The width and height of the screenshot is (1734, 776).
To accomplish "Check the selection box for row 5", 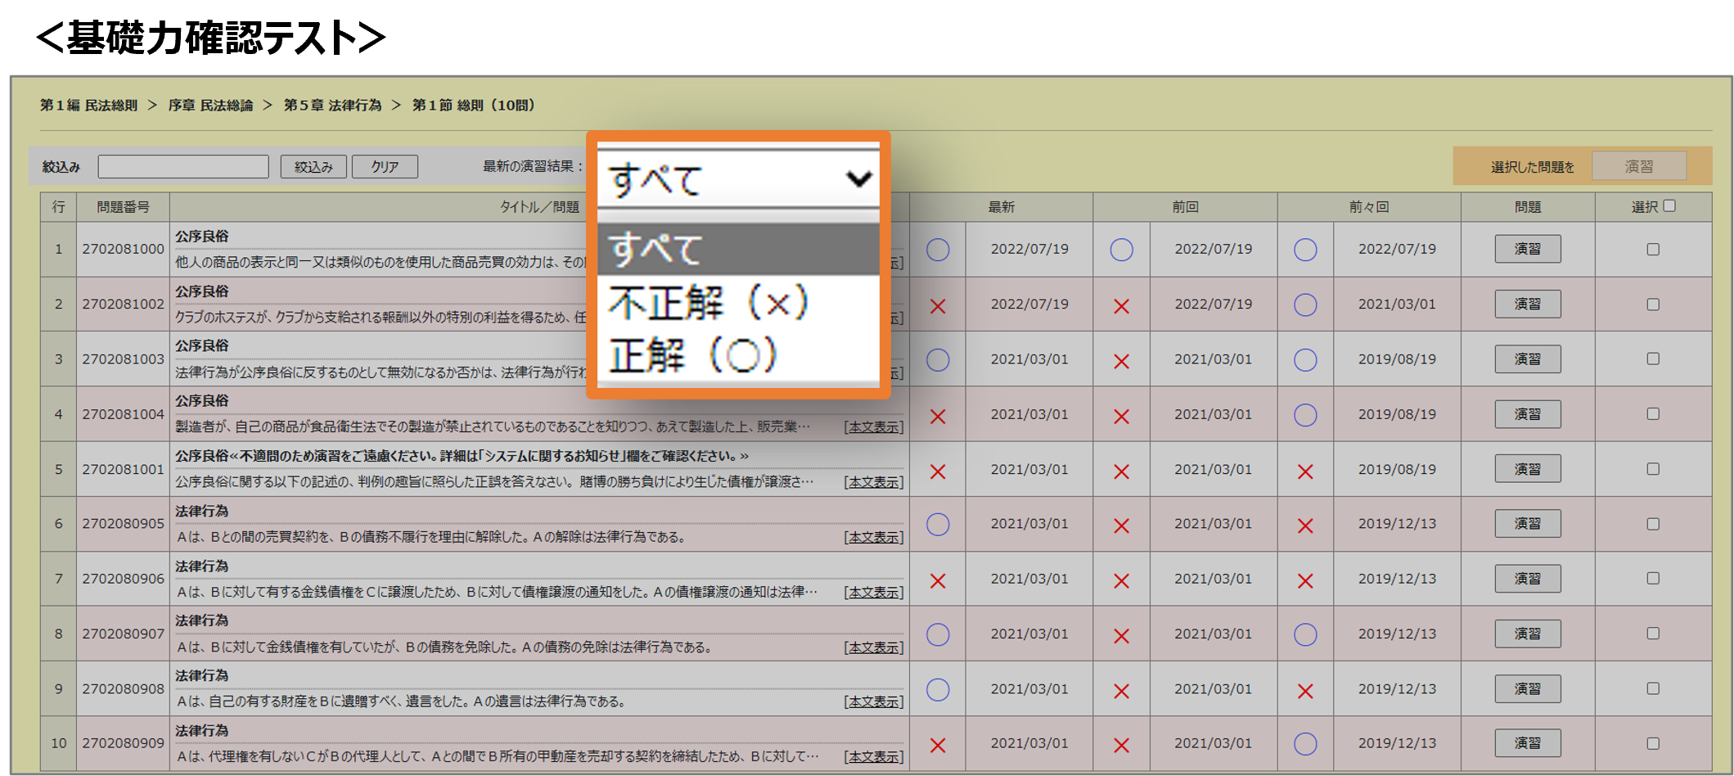I will click(1653, 468).
